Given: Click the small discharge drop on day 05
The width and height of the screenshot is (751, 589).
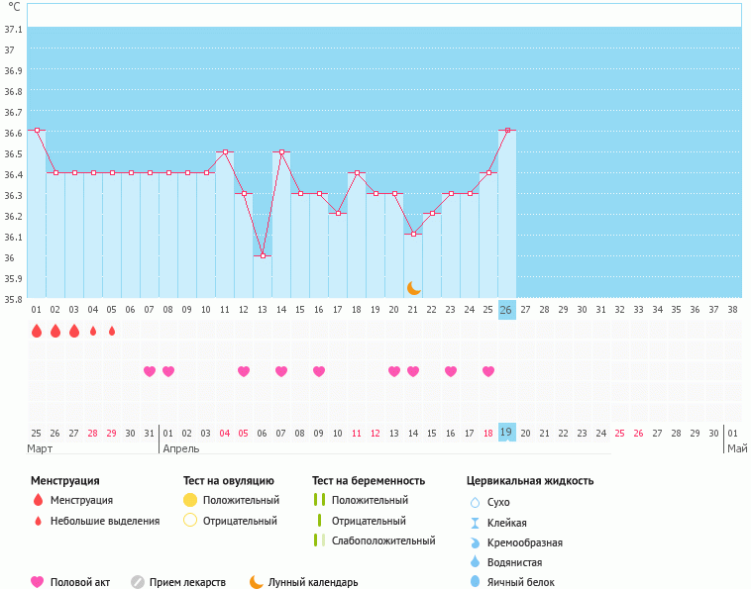Looking at the screenshot, I should pyautogui.click(x=112, y=331).
